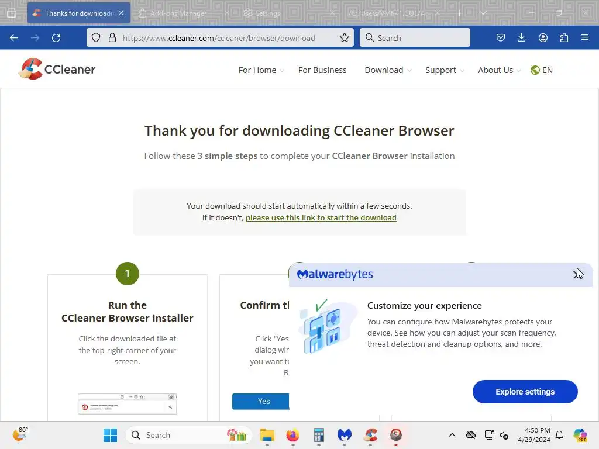Click the muted volume tray icon
This screenshot has width=599, height=449.
(504, 435)
